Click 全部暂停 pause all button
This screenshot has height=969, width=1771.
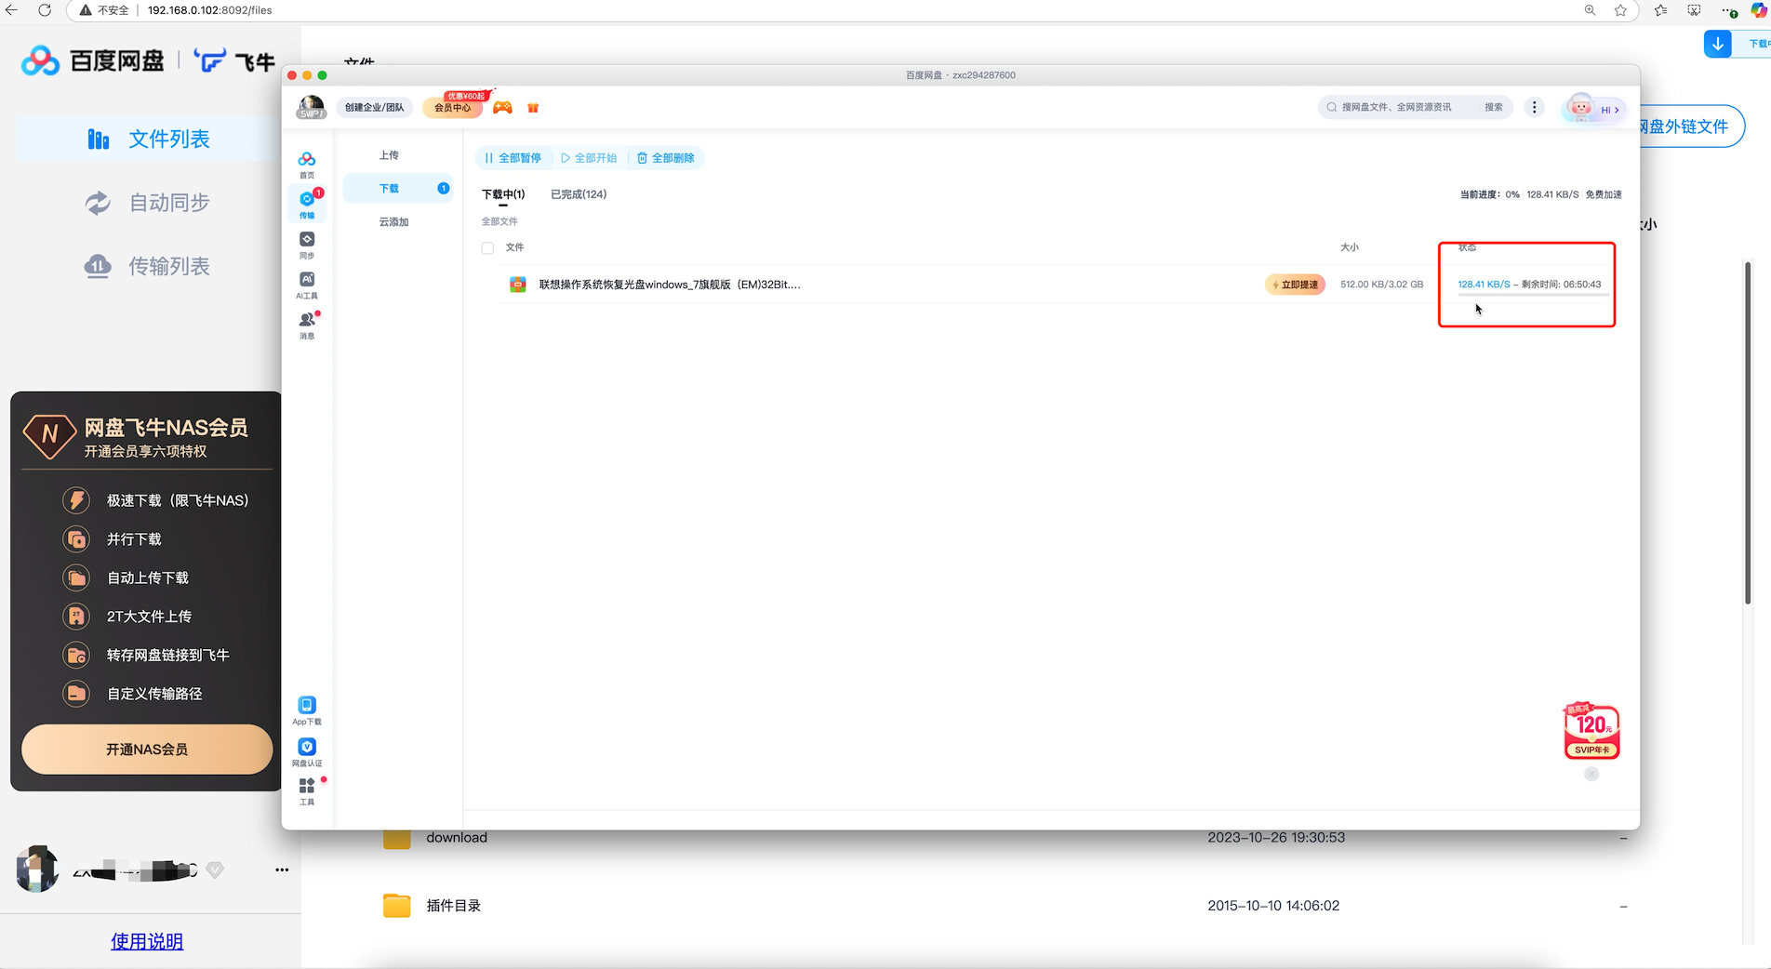coord(513,158)
